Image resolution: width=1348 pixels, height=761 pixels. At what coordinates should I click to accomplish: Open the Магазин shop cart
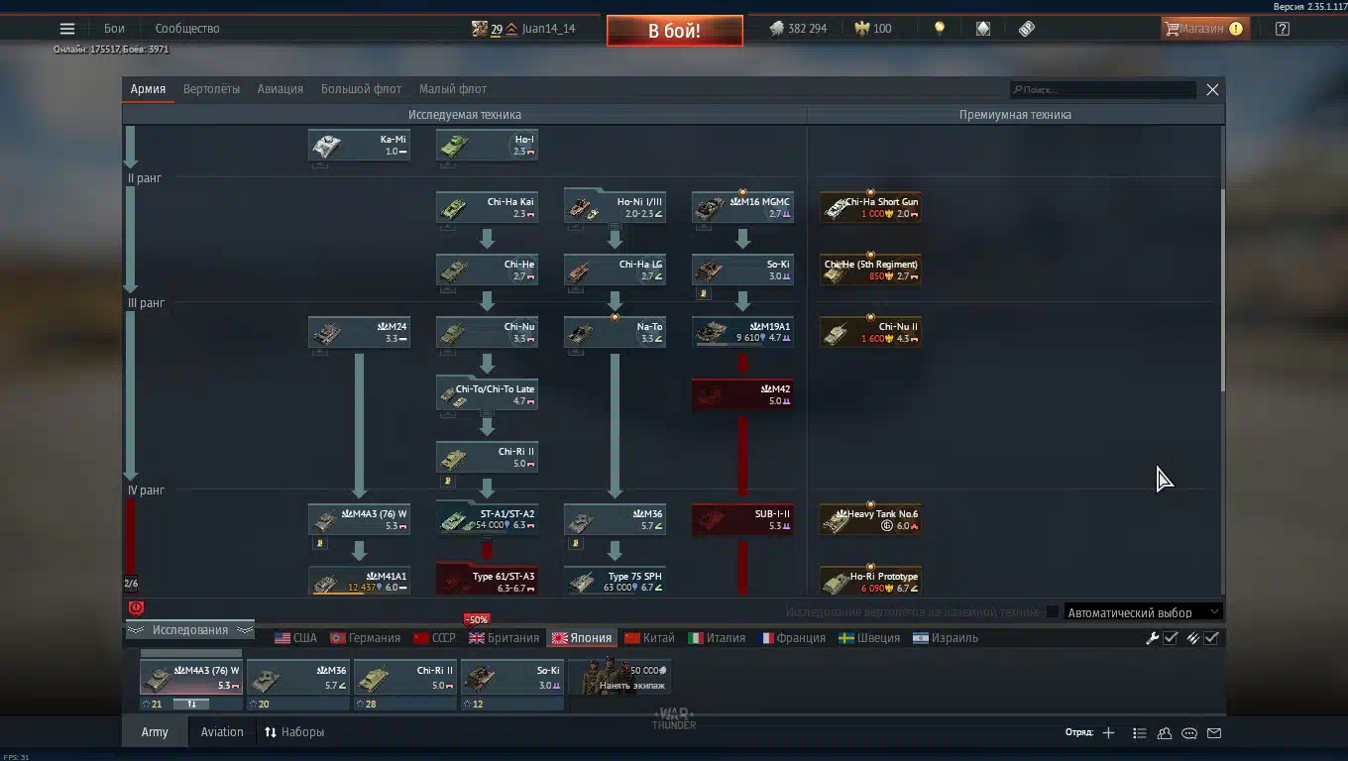click(x=1204, y=29)
